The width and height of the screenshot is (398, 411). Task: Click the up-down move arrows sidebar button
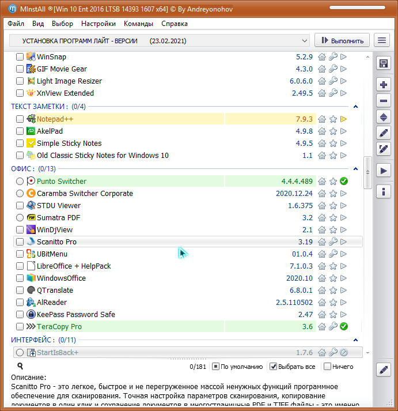click(x=384, y=117)
